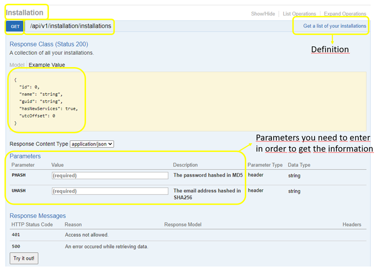Click the PHASH value input field

tap(110, 176)
